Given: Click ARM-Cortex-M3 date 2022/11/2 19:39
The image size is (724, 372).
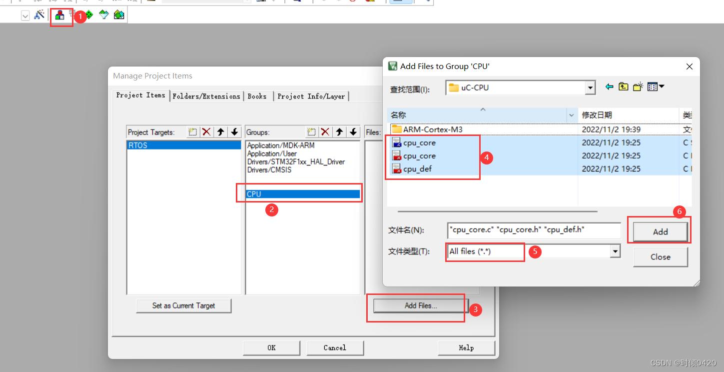Looking at the screenshot, I should click(x=611, y=129).
